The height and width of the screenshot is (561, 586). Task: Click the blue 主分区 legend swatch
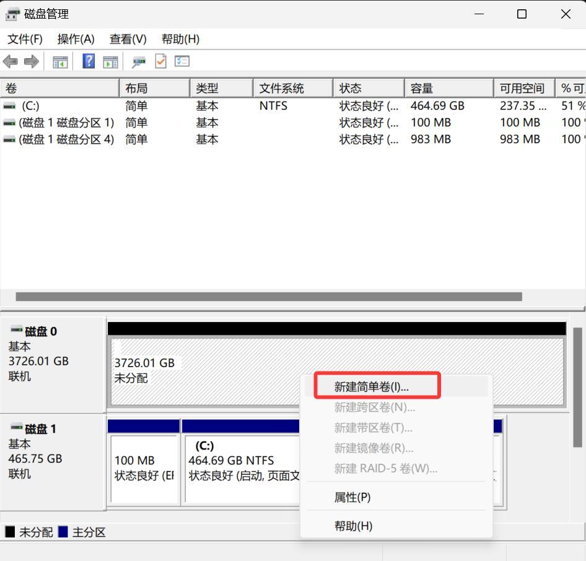tap(63, 532)
